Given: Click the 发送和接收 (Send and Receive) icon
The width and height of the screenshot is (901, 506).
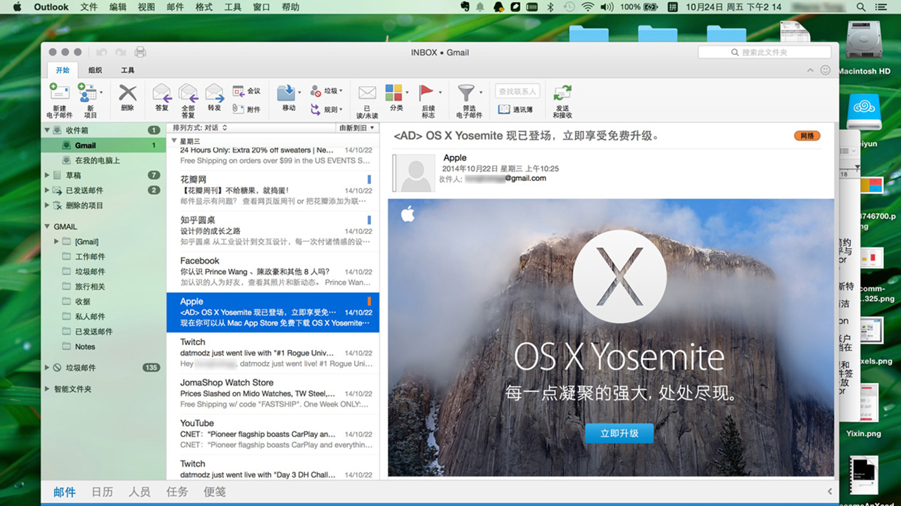Looking at the screenshot, I should click(x=562, y=93).
